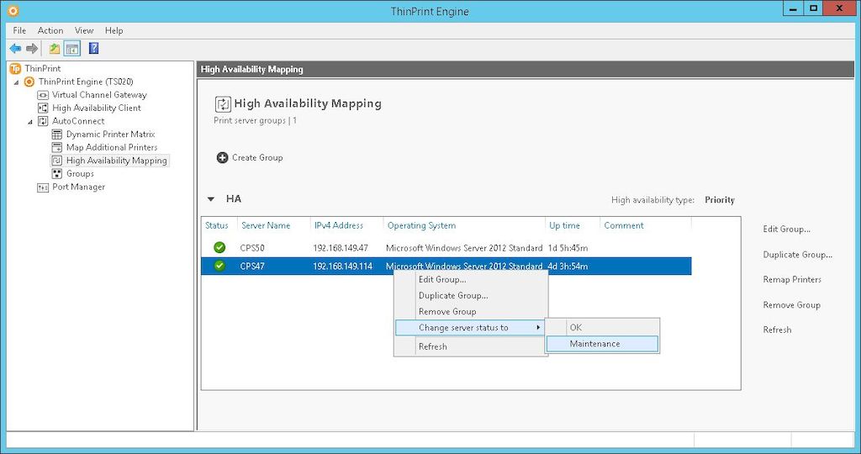Image resolution: width=861 pixels, height=454 pixels.
Task: Click Edit Group... in the right panel
Action: point(787,229)
